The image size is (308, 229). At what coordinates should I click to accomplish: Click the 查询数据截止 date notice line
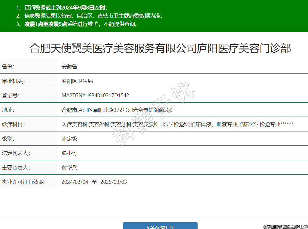point(62,8)
